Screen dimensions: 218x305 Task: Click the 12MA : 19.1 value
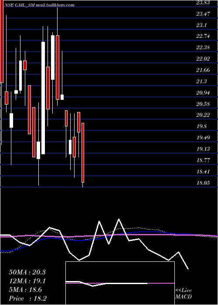click(x=27, y=281)
